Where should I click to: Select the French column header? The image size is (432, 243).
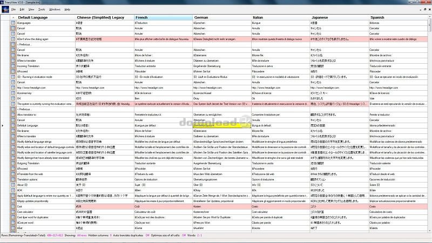tap(163, 17)
